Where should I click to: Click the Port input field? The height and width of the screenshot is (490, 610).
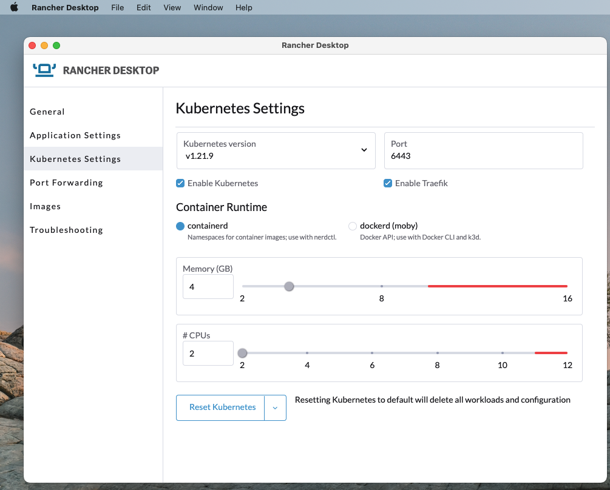(484, 151)
